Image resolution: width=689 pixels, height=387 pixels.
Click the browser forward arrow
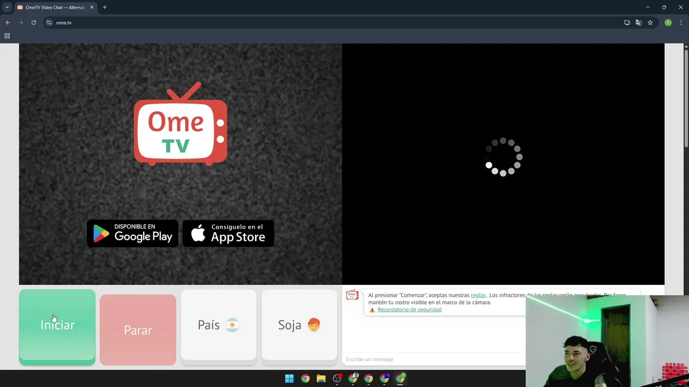(20, 23)
